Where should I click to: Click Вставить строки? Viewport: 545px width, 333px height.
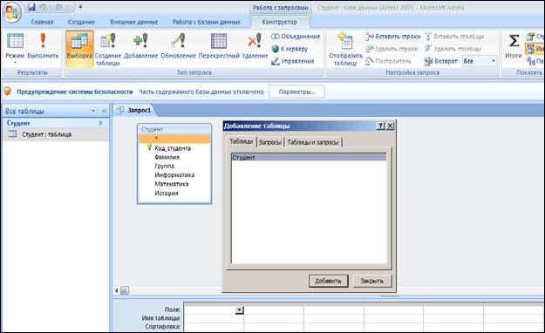tap(392, 36)
